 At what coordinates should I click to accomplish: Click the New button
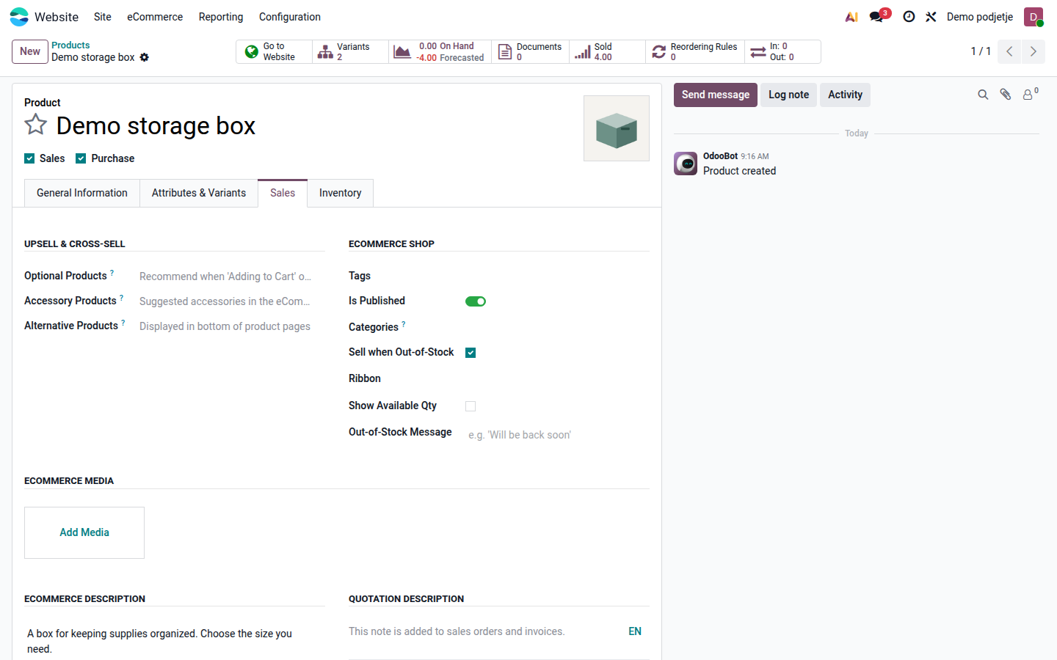click(x=30, y=51)
